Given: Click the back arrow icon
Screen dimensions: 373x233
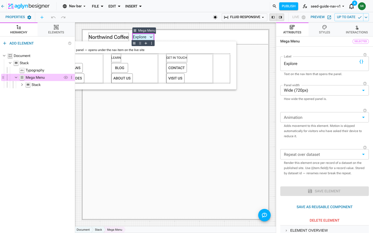Looking at the screenshot, I should coord(3,6).
